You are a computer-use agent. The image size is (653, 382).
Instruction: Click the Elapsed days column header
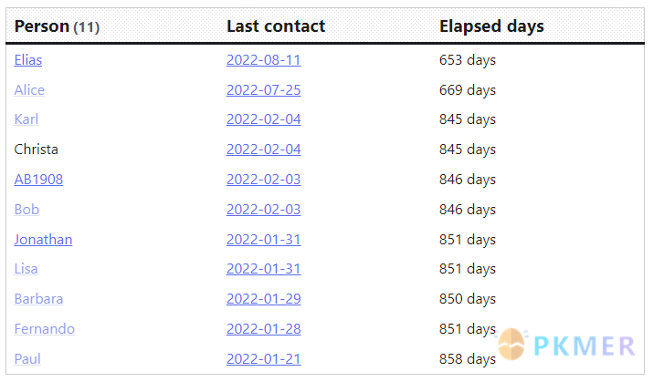491,26
